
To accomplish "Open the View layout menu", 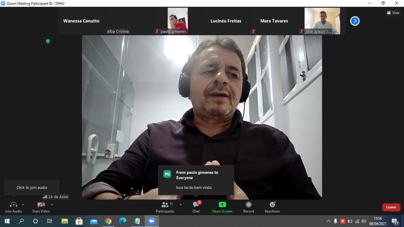I will click(x=393, y=13).
